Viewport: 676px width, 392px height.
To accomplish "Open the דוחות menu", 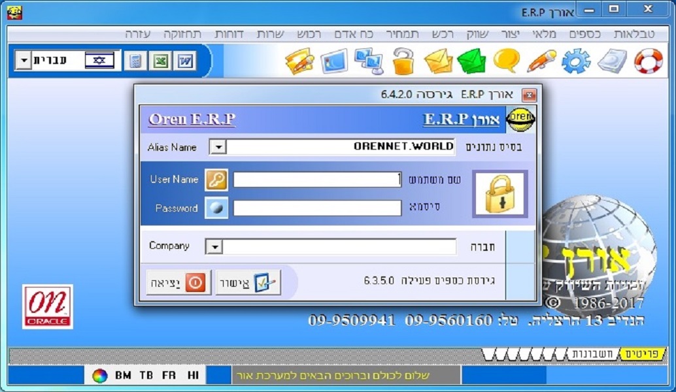I will point(229,34).
